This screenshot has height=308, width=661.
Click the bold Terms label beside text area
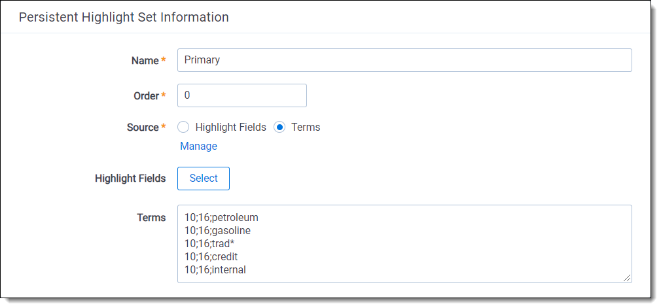point(151,217)
